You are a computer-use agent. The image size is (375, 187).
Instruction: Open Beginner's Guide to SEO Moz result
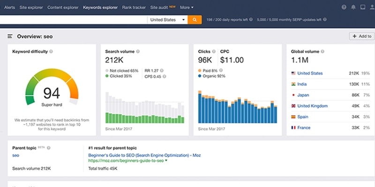coord(144,155)
